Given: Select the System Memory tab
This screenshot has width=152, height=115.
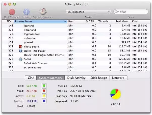Looking at the screenshot, I should click(x=50, y=78).
